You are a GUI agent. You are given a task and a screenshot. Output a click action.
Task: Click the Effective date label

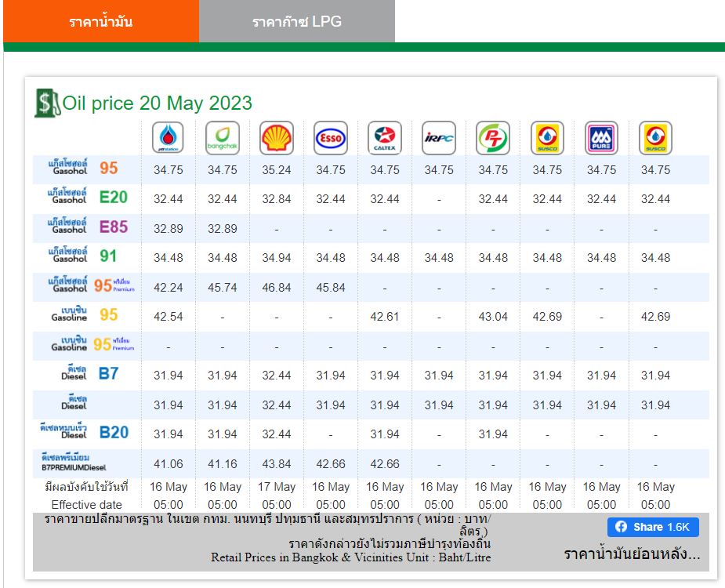click(x=86, y=504)
